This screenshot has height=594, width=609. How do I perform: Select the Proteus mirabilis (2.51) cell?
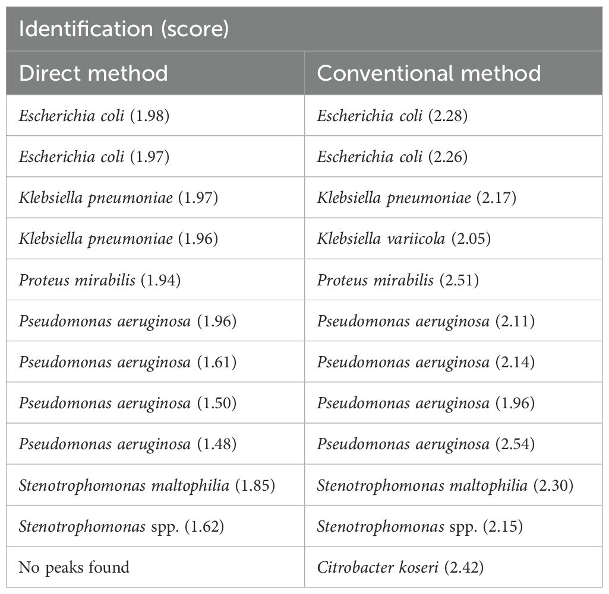[x=397, y=279]
